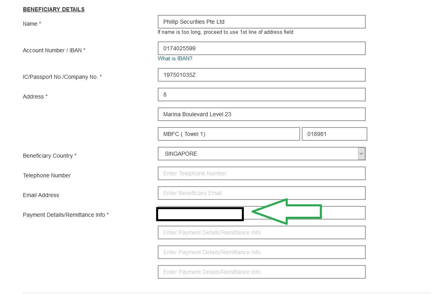
Task: Focus the postal code field showing 018981
Action: [334, 134]
